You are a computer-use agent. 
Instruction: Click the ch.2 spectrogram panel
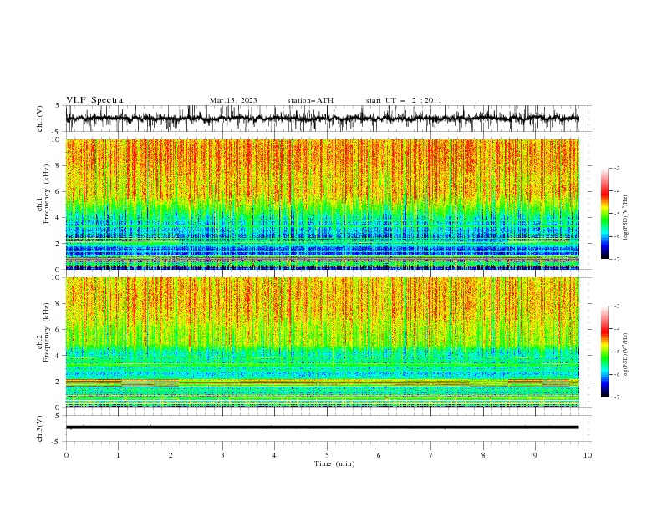(x=323, y=342)
